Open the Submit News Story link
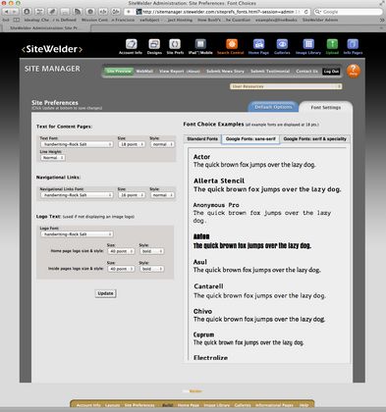The width and height of the screenshot is (386, 412). (225, 72)
